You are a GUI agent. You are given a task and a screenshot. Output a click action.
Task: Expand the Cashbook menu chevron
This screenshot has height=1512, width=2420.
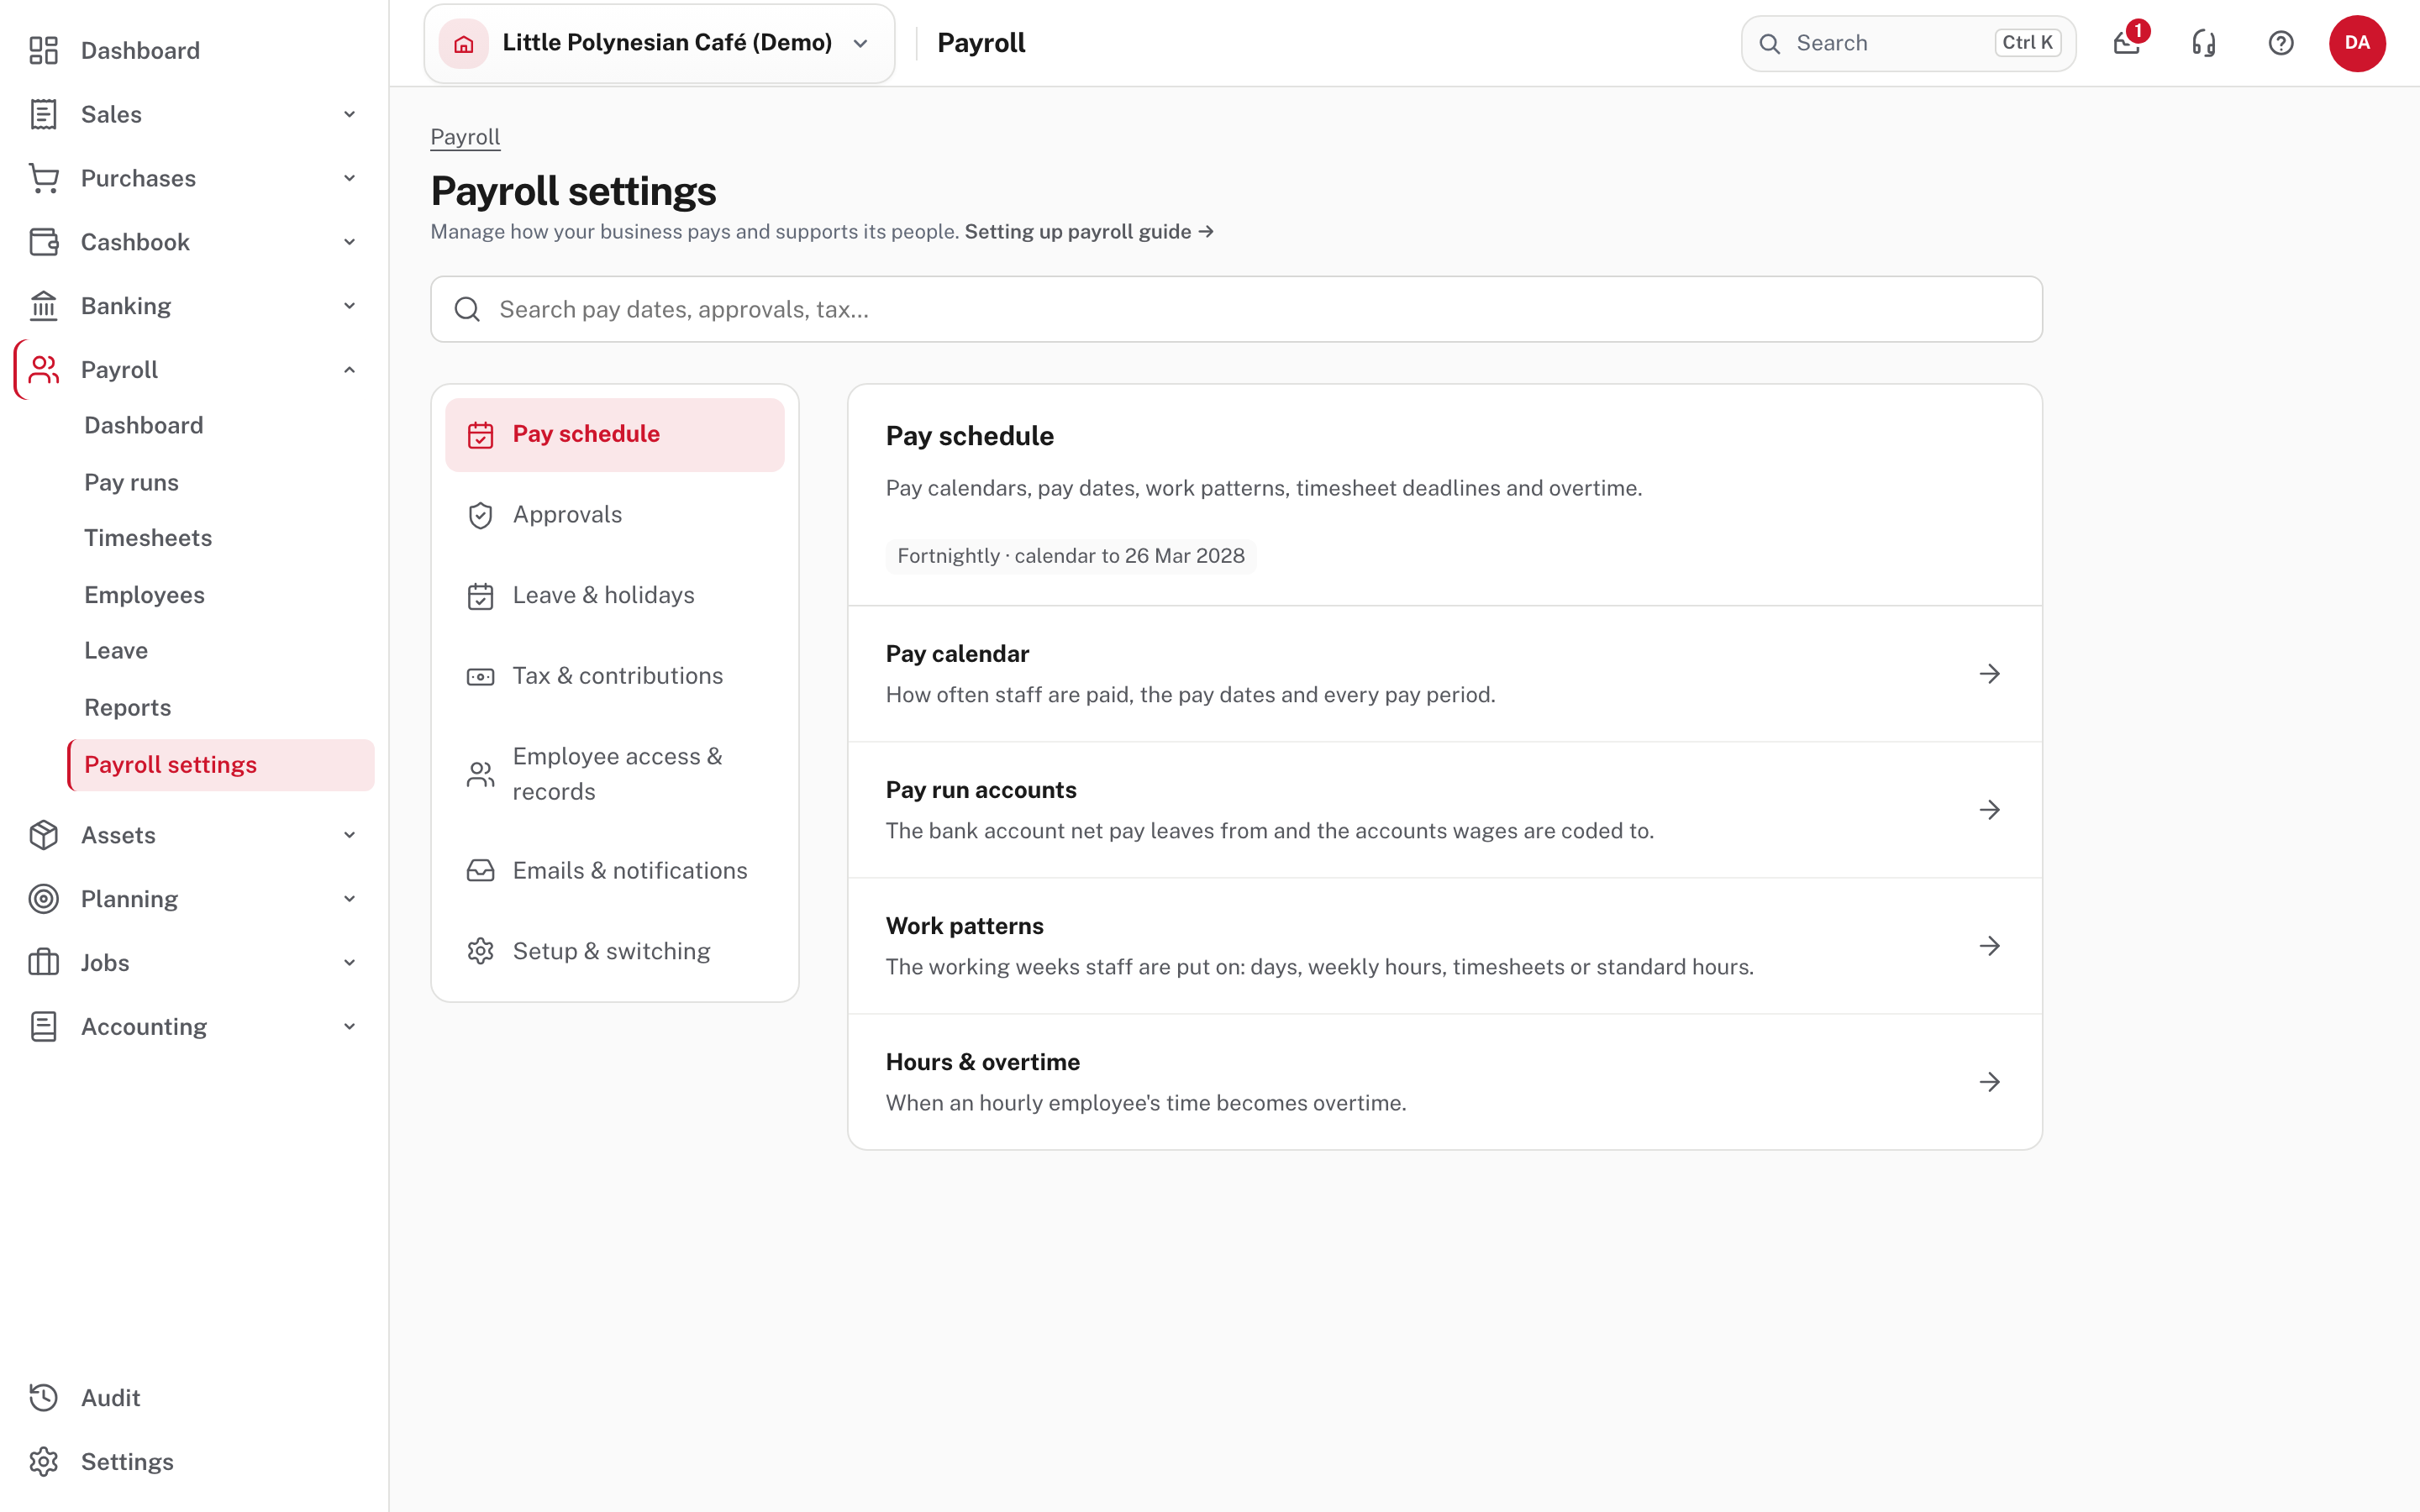pyautogui.click(x=349, y=242)
